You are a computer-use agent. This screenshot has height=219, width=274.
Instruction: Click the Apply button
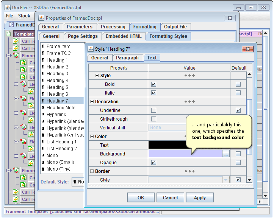point(200,197)
